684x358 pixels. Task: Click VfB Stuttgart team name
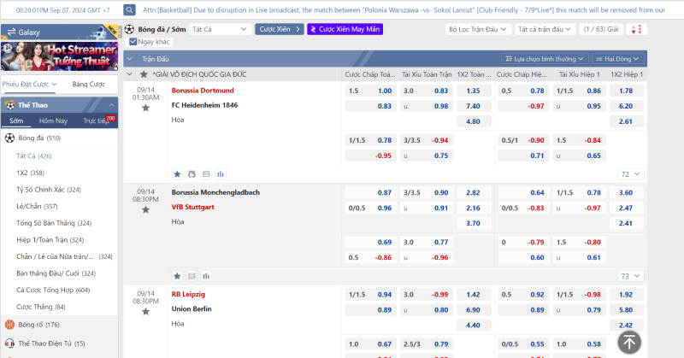pos(193,207)
